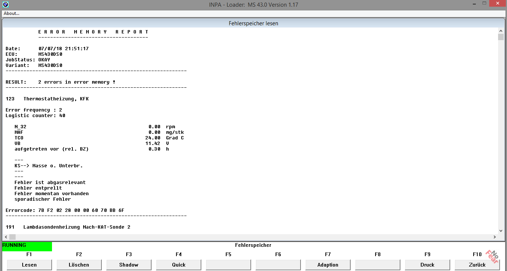
Task: Click 'Fehler entprellt' line
Action: (x=38, y=188)
